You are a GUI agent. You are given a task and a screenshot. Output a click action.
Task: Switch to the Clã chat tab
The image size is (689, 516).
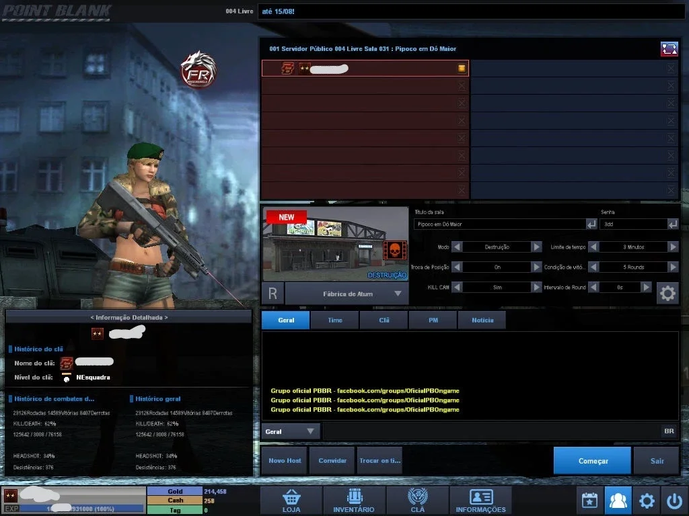[384, 320]
